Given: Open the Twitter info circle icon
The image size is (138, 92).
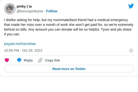Looking at the screenshot, I should coord(131,51).
